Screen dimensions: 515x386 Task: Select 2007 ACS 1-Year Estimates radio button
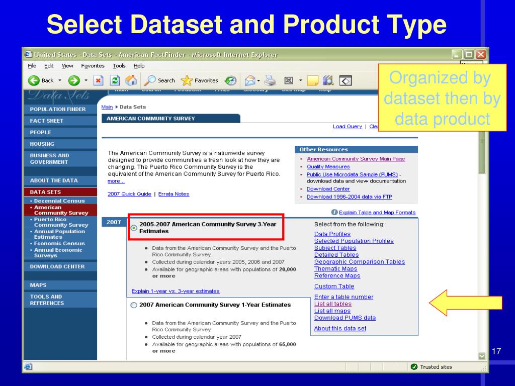coord(134,305)
